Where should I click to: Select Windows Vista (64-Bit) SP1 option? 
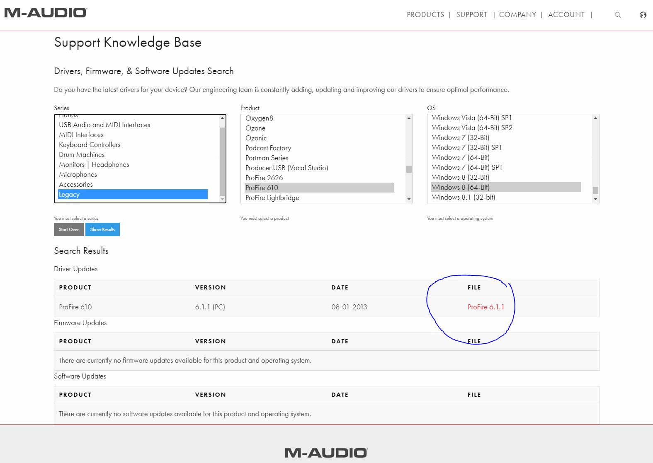tap(506, 118)
